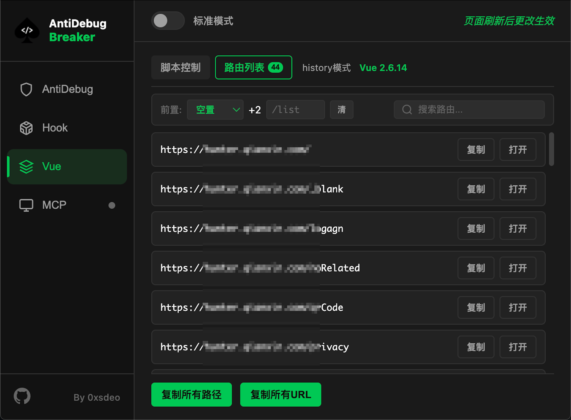Click the route URL ending in gagn
This screenshot has width=571, height=420.
(252, 229)
